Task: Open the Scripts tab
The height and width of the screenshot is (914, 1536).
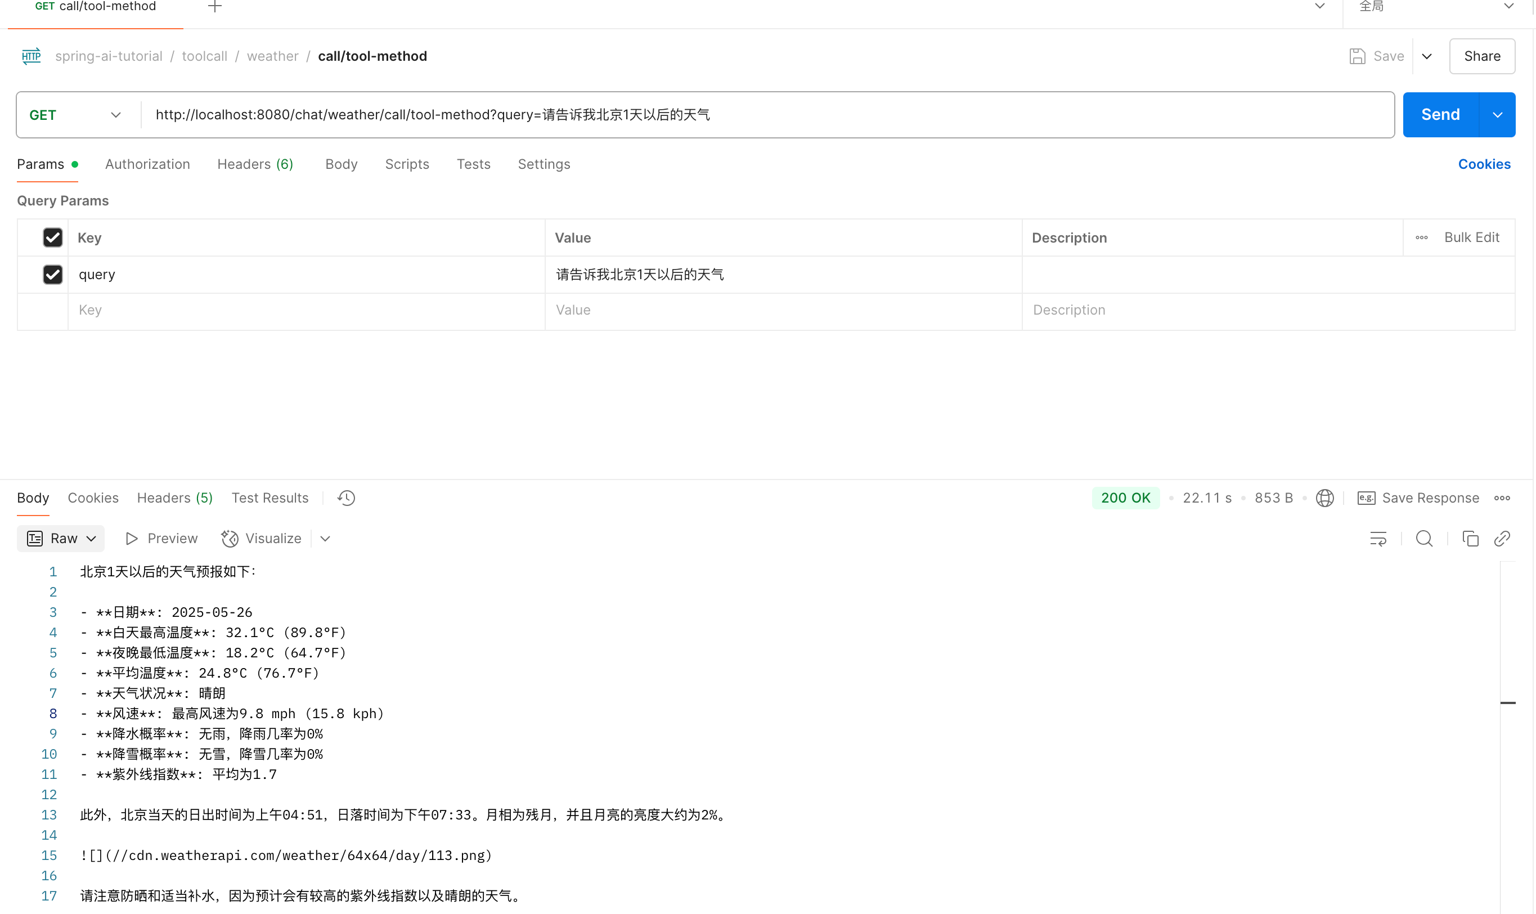Action: [x=407, y=164]
